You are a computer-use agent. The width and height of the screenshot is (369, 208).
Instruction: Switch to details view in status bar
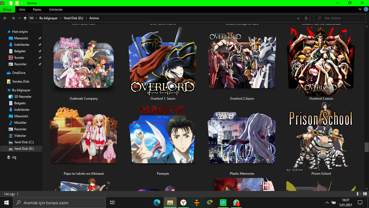[359, 194]
